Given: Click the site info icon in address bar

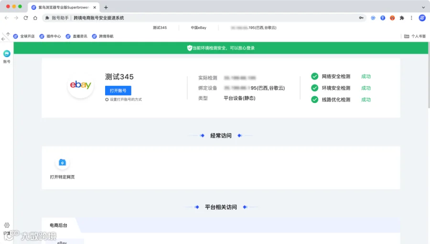Looking at the screenshot, I should click(47, 18).
